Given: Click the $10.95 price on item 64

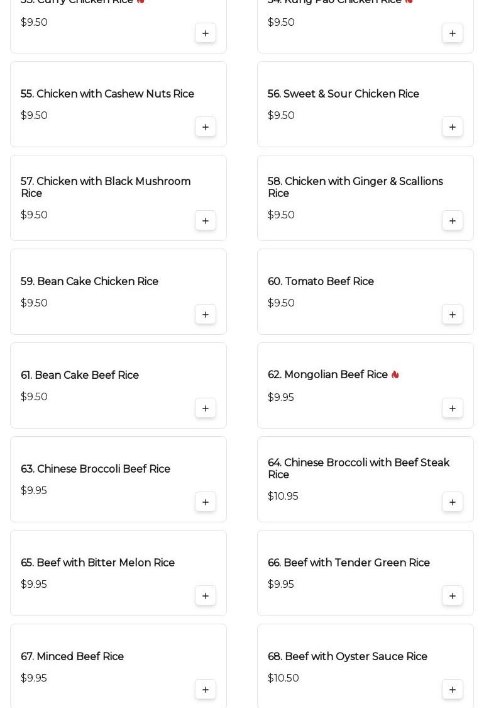Looking at the screenshot, I should coord(283,497).
